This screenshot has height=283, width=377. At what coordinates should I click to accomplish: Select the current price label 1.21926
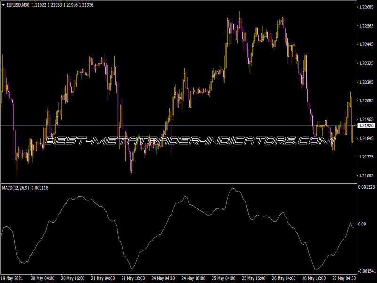pyautogui.click(x=367, y=125)
